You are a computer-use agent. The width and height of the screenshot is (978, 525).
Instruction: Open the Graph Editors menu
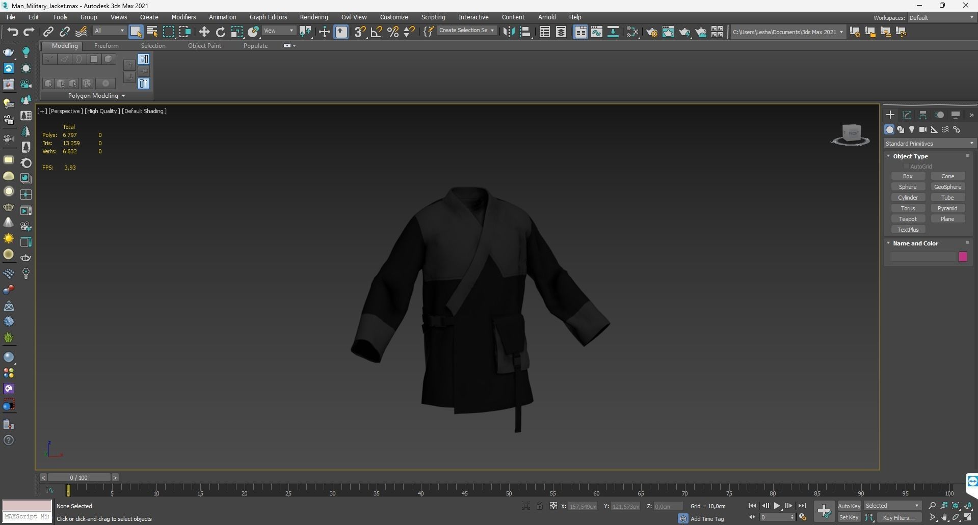tap(268, 17)
